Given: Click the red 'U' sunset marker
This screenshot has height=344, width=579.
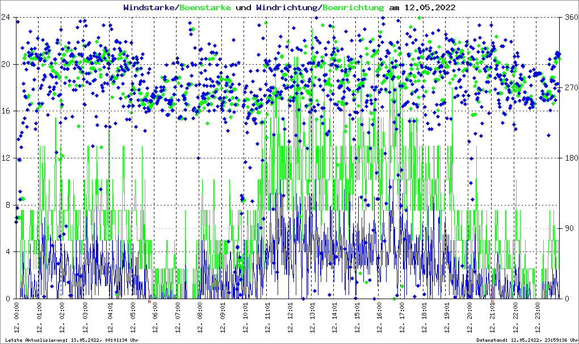Looking at the screenshot, I should (493, 302).
